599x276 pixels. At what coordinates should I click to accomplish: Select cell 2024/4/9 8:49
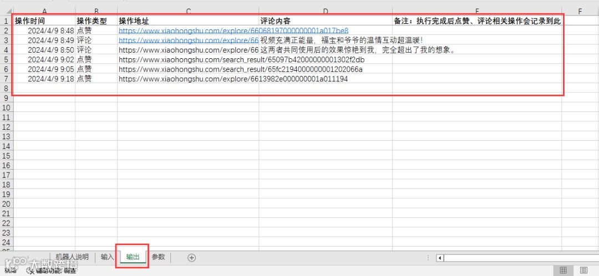tap(44, 40)
